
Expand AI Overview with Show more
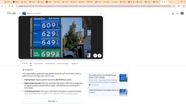click(53, 101)
